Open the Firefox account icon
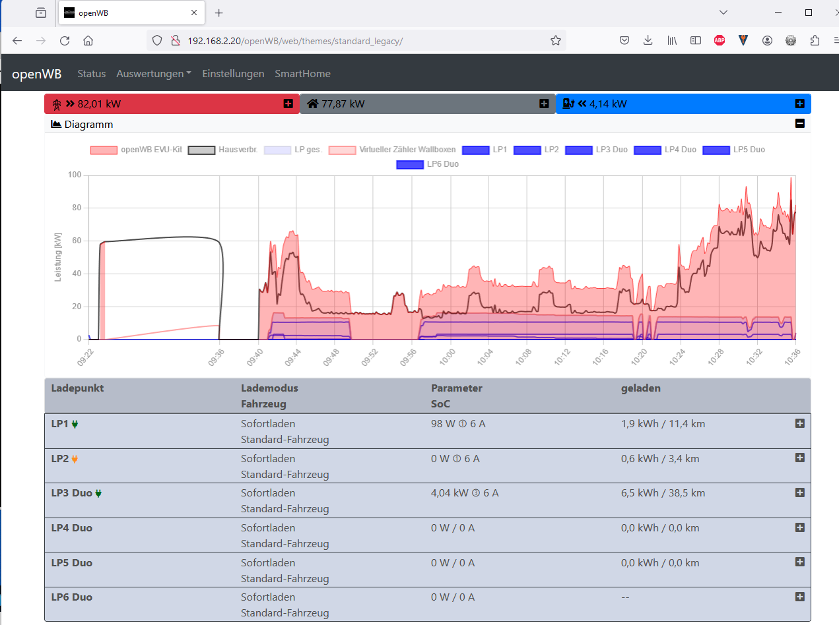This screenshot has height=625, width=839. pos(767,40)
